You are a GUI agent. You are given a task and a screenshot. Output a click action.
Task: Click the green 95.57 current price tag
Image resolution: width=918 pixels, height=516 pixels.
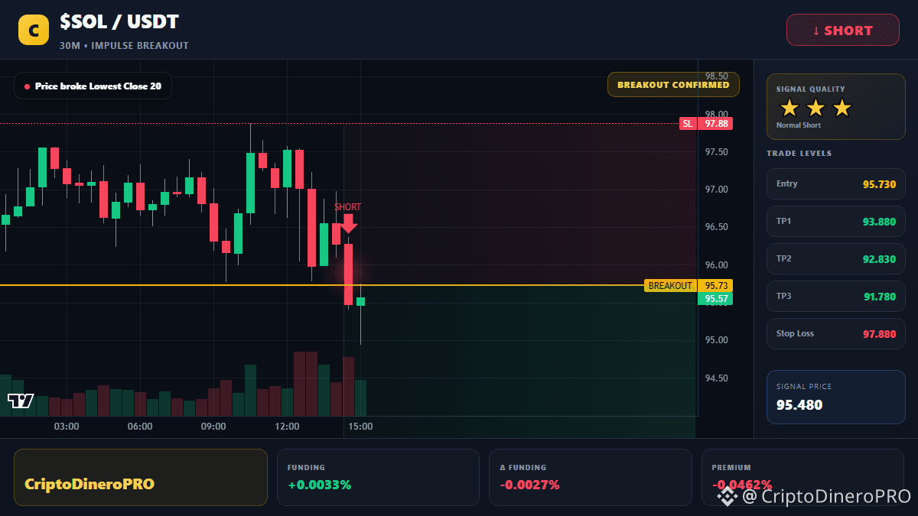[x=715, y=299]
